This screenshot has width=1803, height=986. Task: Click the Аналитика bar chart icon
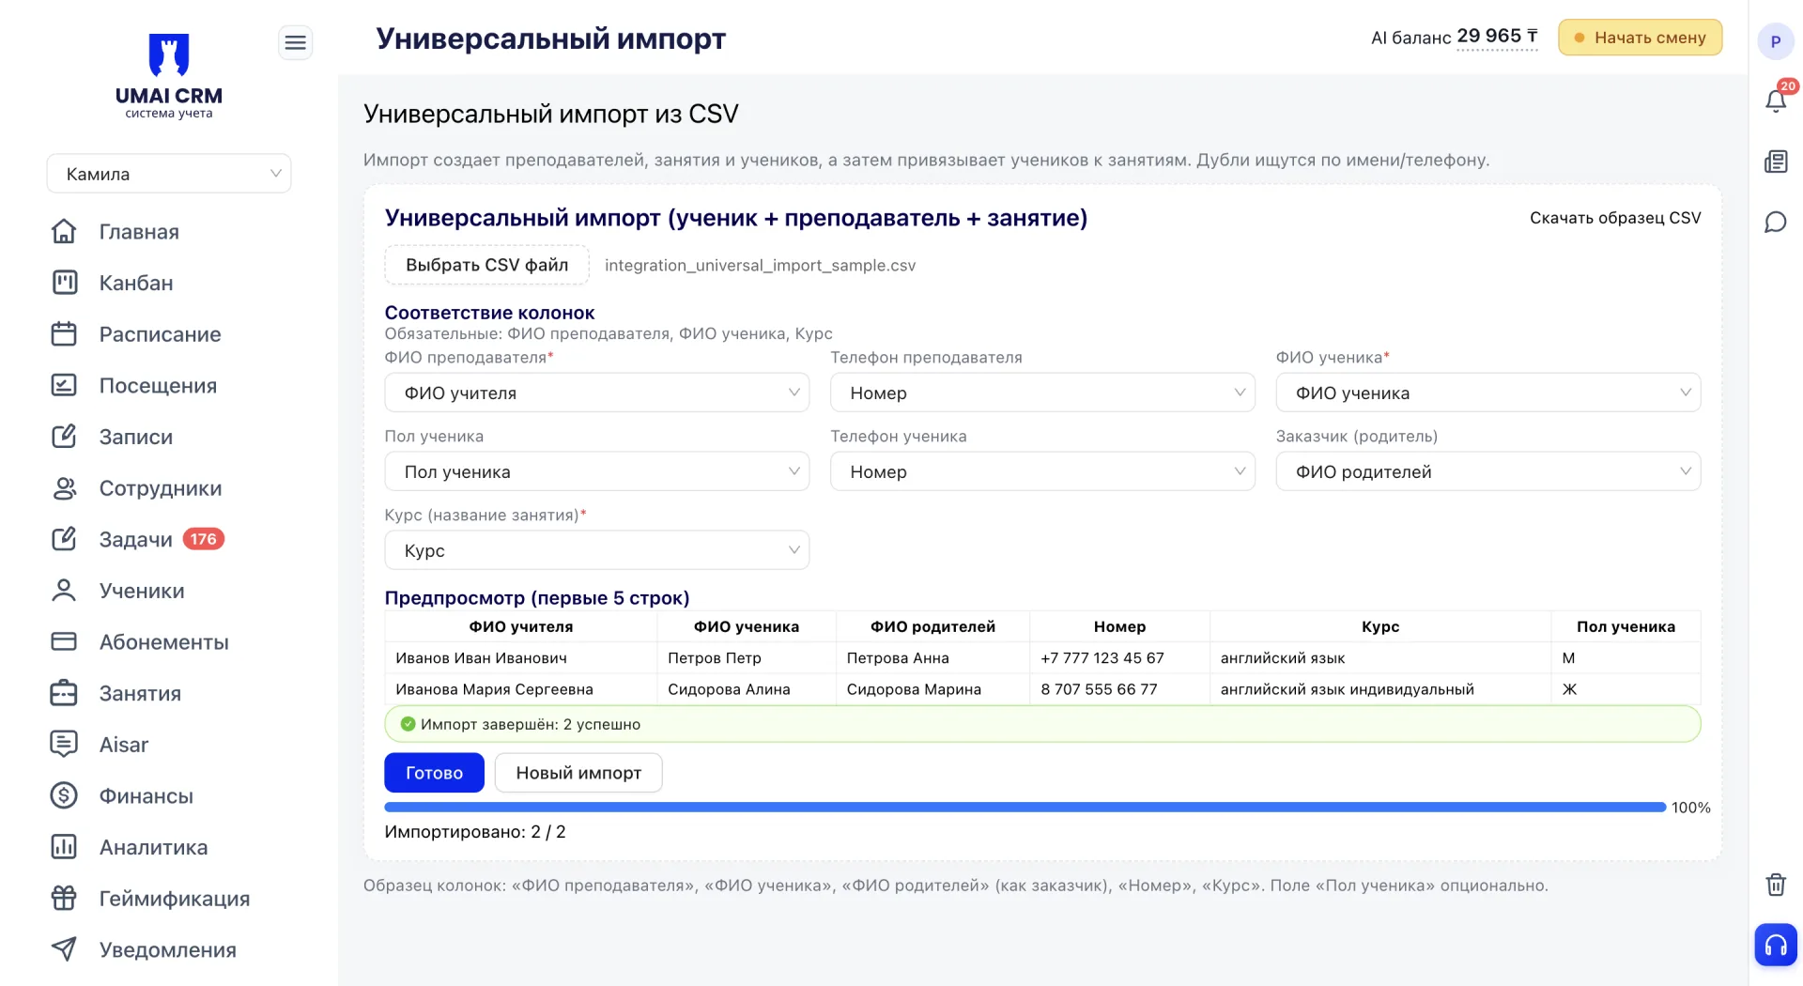pyautogui.click(x=64, y=847)
